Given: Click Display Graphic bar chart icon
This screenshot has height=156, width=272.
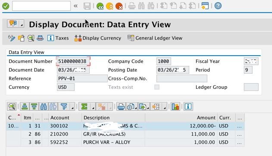Looking at the screenshot, I should [x=175, y=106].
